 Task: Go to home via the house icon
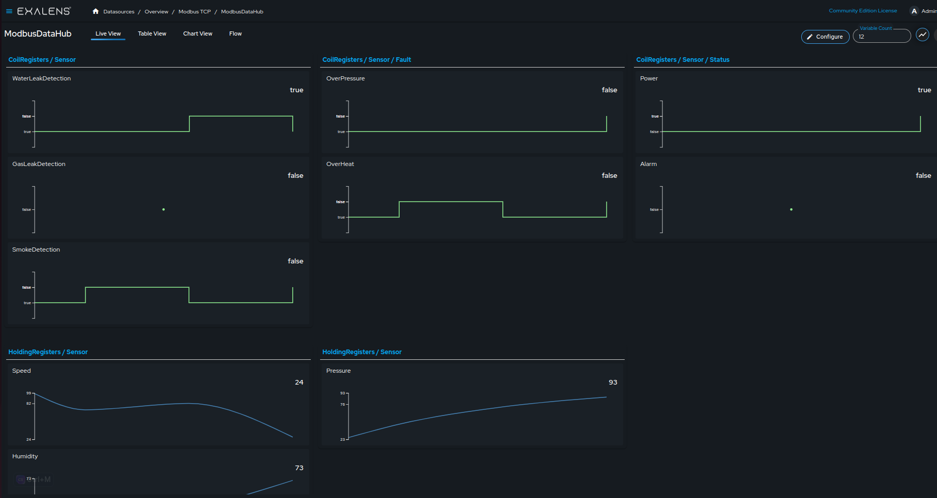96,11
